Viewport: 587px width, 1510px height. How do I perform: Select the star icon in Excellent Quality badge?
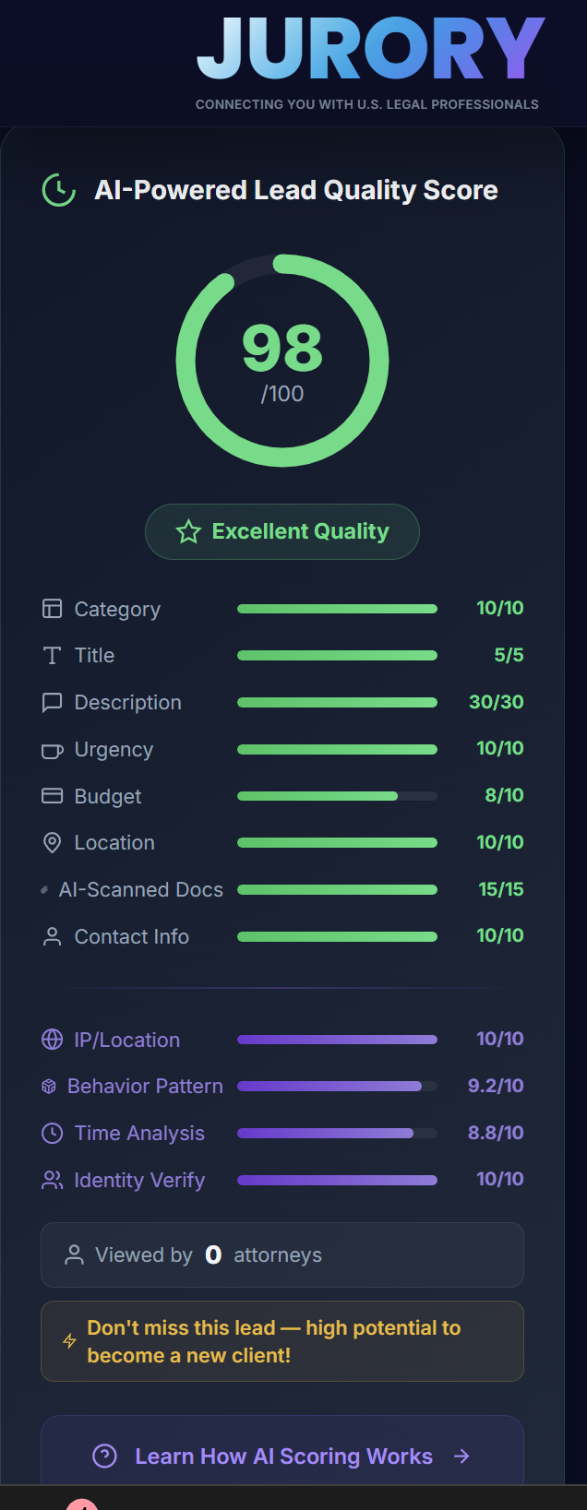click(x=188, y=531)
